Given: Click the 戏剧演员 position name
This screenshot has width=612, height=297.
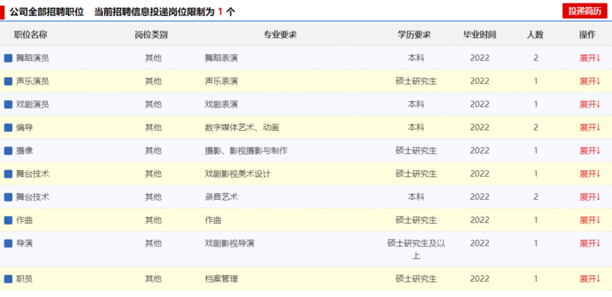Looking at the screenshot, I should [x=32, y=105].
